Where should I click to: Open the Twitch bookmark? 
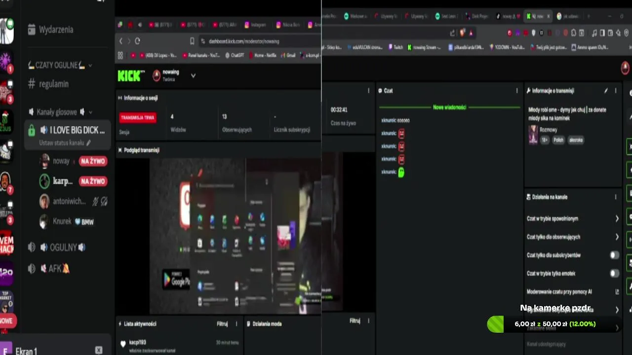[395, 48]
